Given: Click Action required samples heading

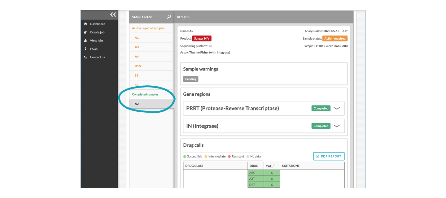Looking at the screenshot, I should [x=148, y=28].
